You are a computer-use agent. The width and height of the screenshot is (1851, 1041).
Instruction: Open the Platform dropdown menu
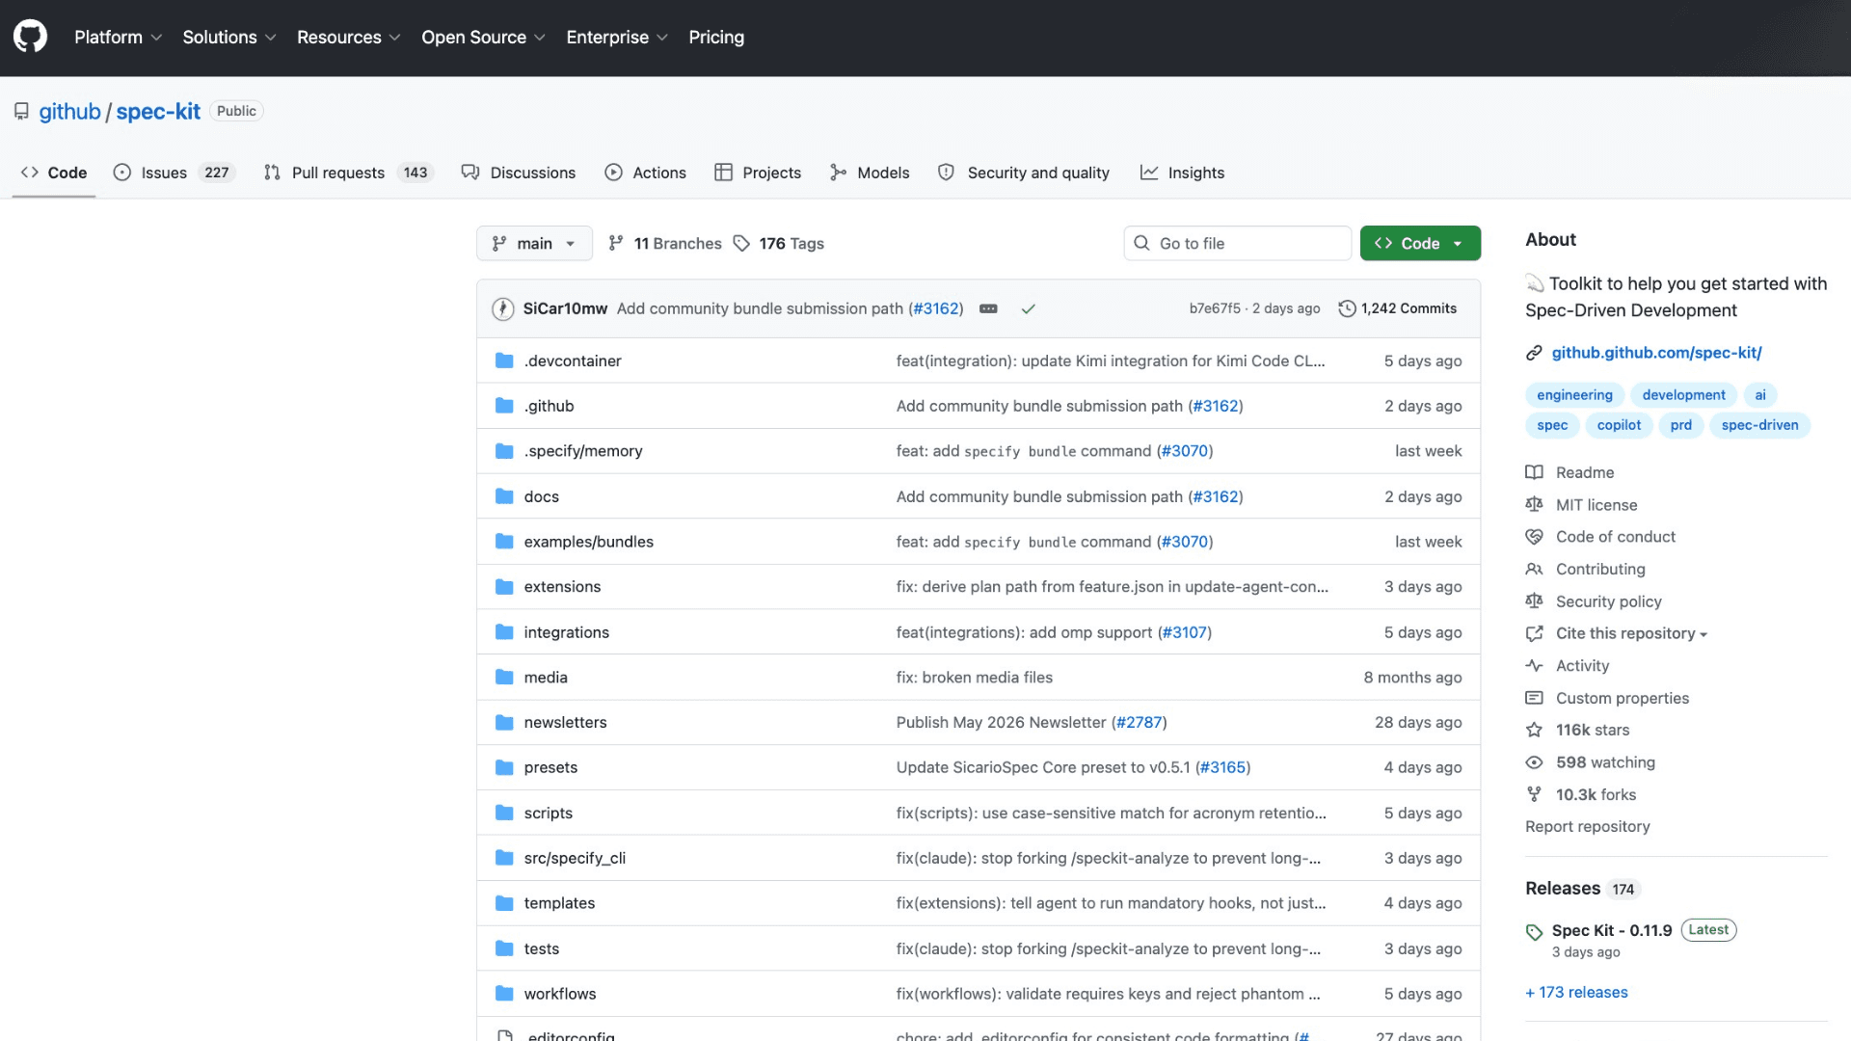tap(118, 37)
